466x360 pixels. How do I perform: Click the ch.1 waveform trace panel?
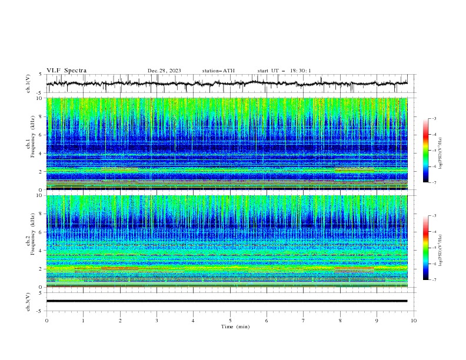(x=231, y=84)
